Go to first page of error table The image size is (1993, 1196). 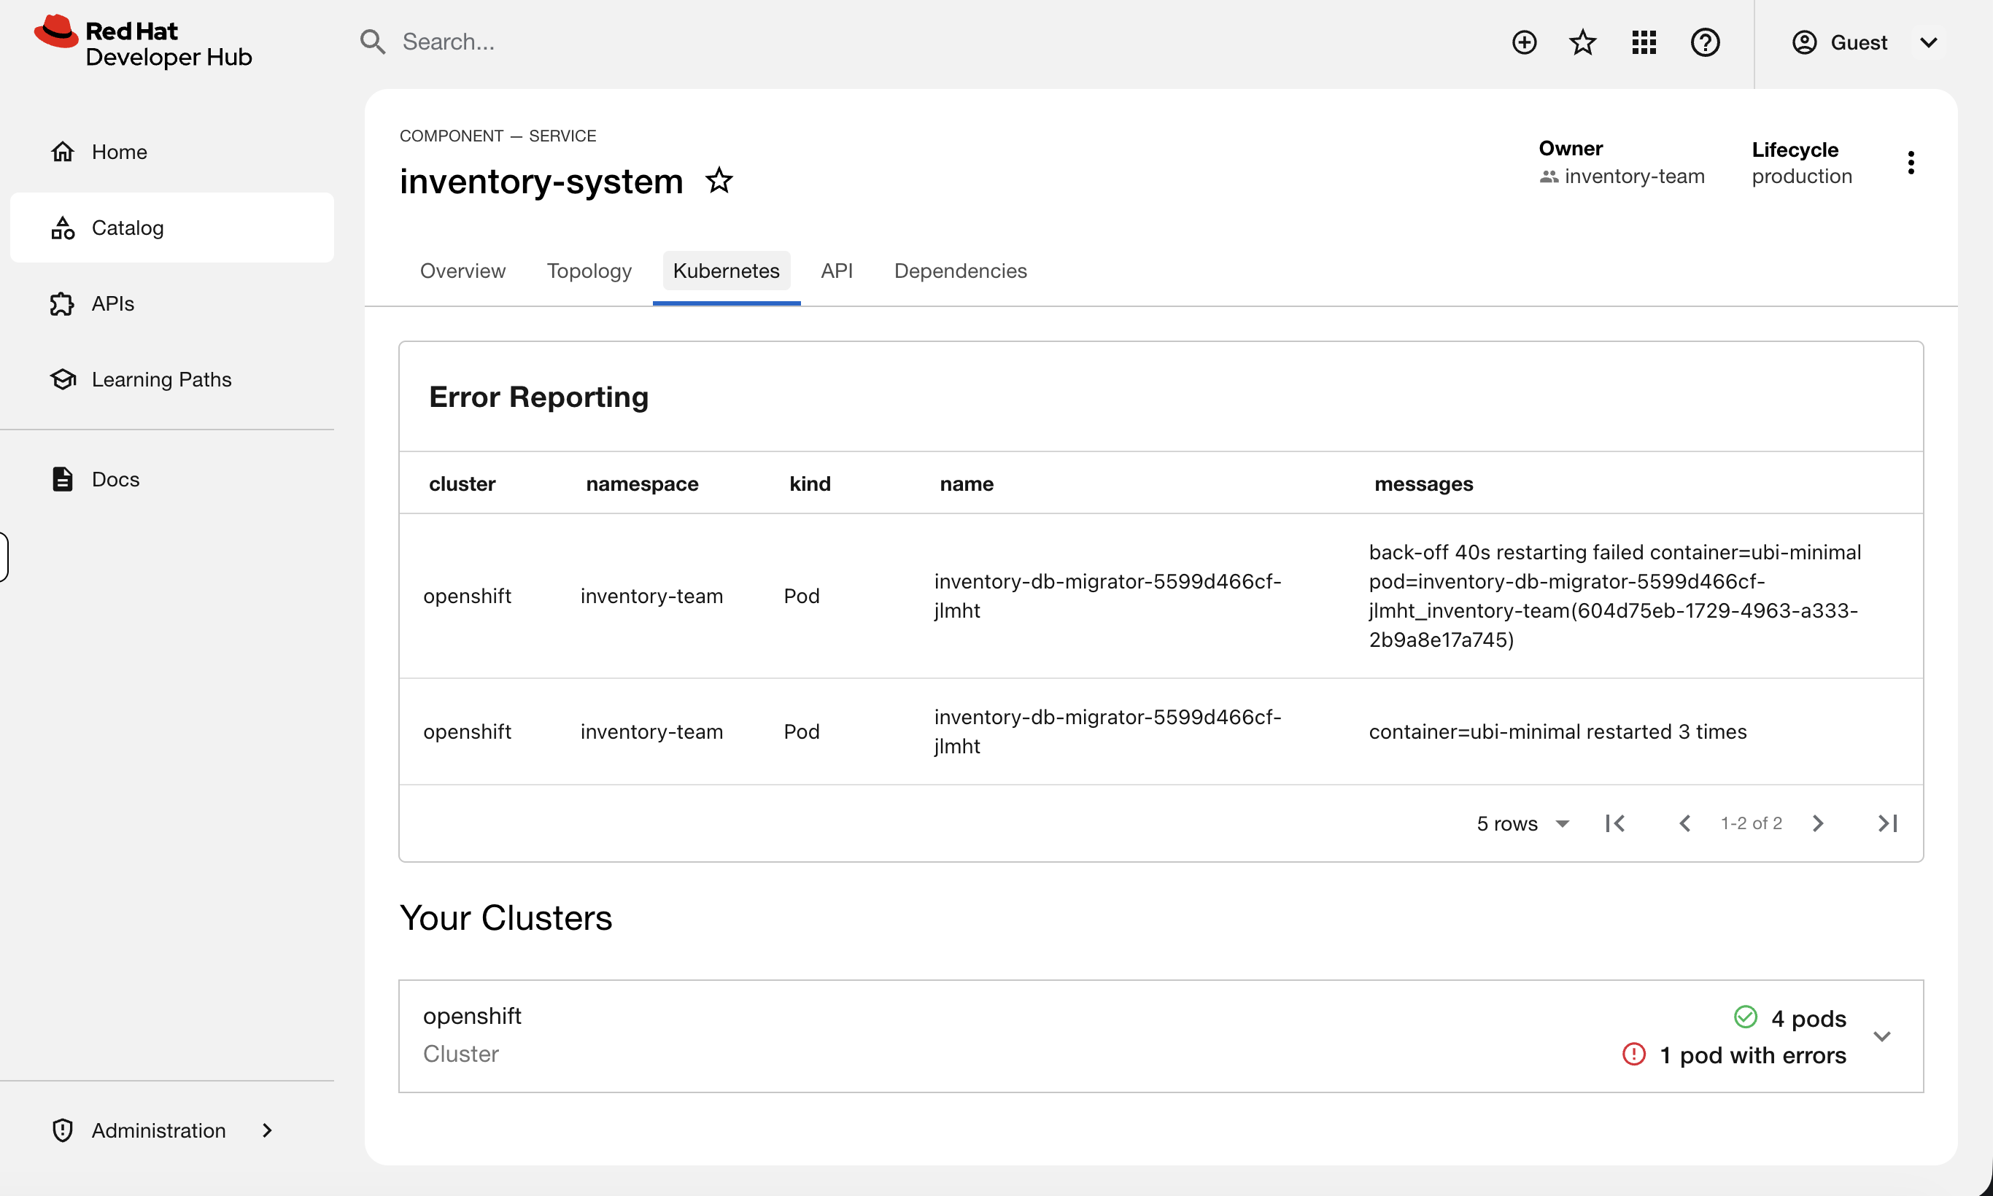tap(1615, 823)
